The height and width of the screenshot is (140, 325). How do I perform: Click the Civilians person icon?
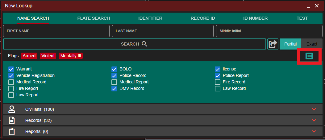coord(12,110)
